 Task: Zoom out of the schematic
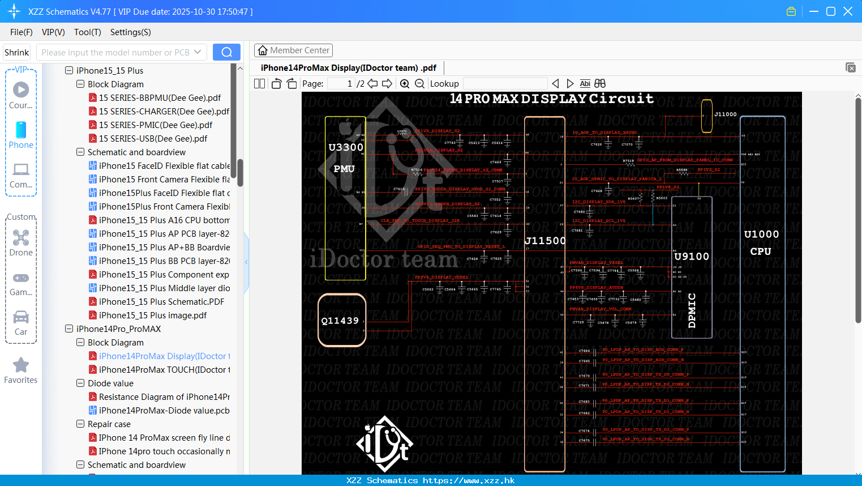click(x=419, y=83)
